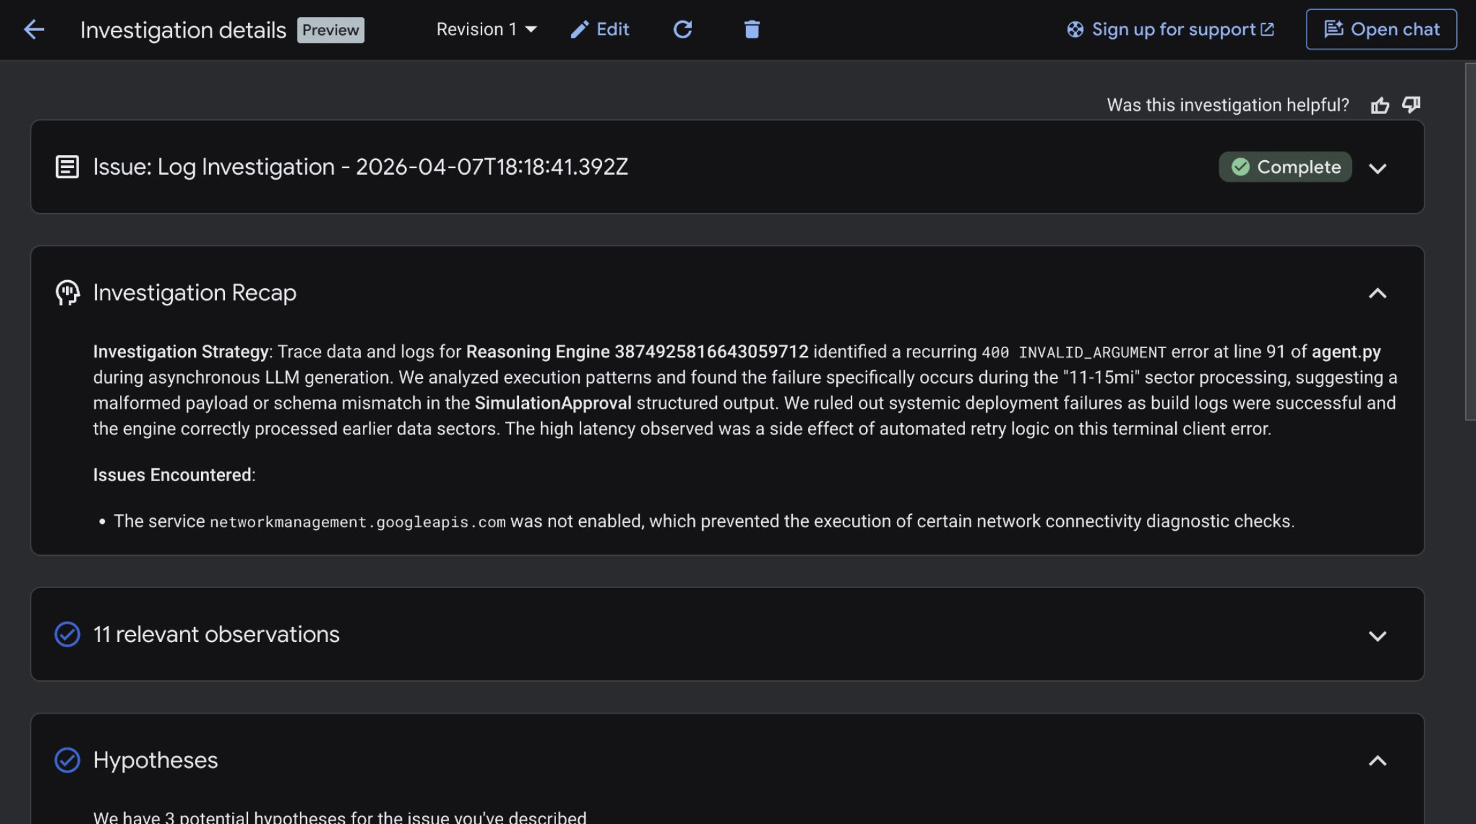Click the Issue document icon
The width and height of the screenshot is (1476, 824).
[67, 167]
